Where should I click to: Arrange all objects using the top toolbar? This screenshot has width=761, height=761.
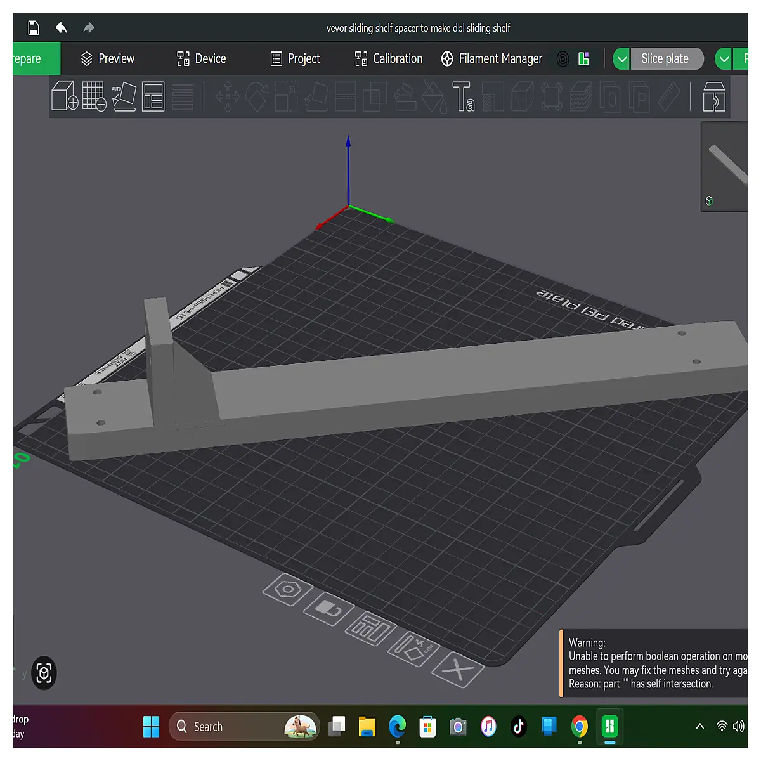click(x=153, y=96)
